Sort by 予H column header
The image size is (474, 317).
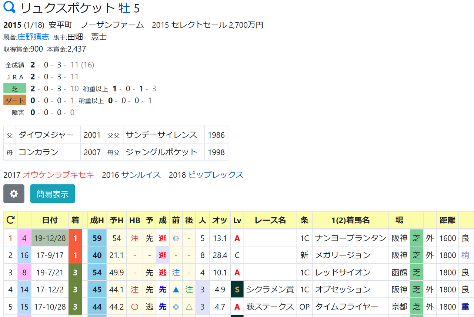[x=117, y=220]
